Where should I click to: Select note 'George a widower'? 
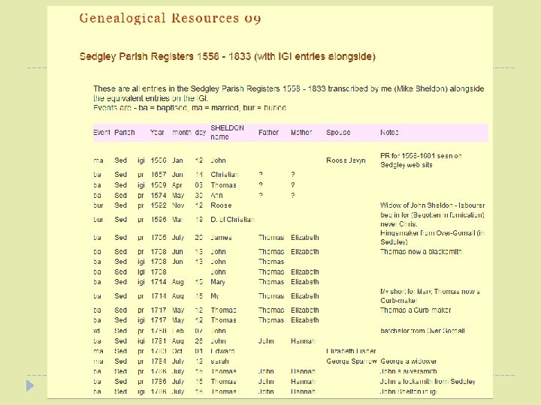pyautogui.click(x=409, y=361)
